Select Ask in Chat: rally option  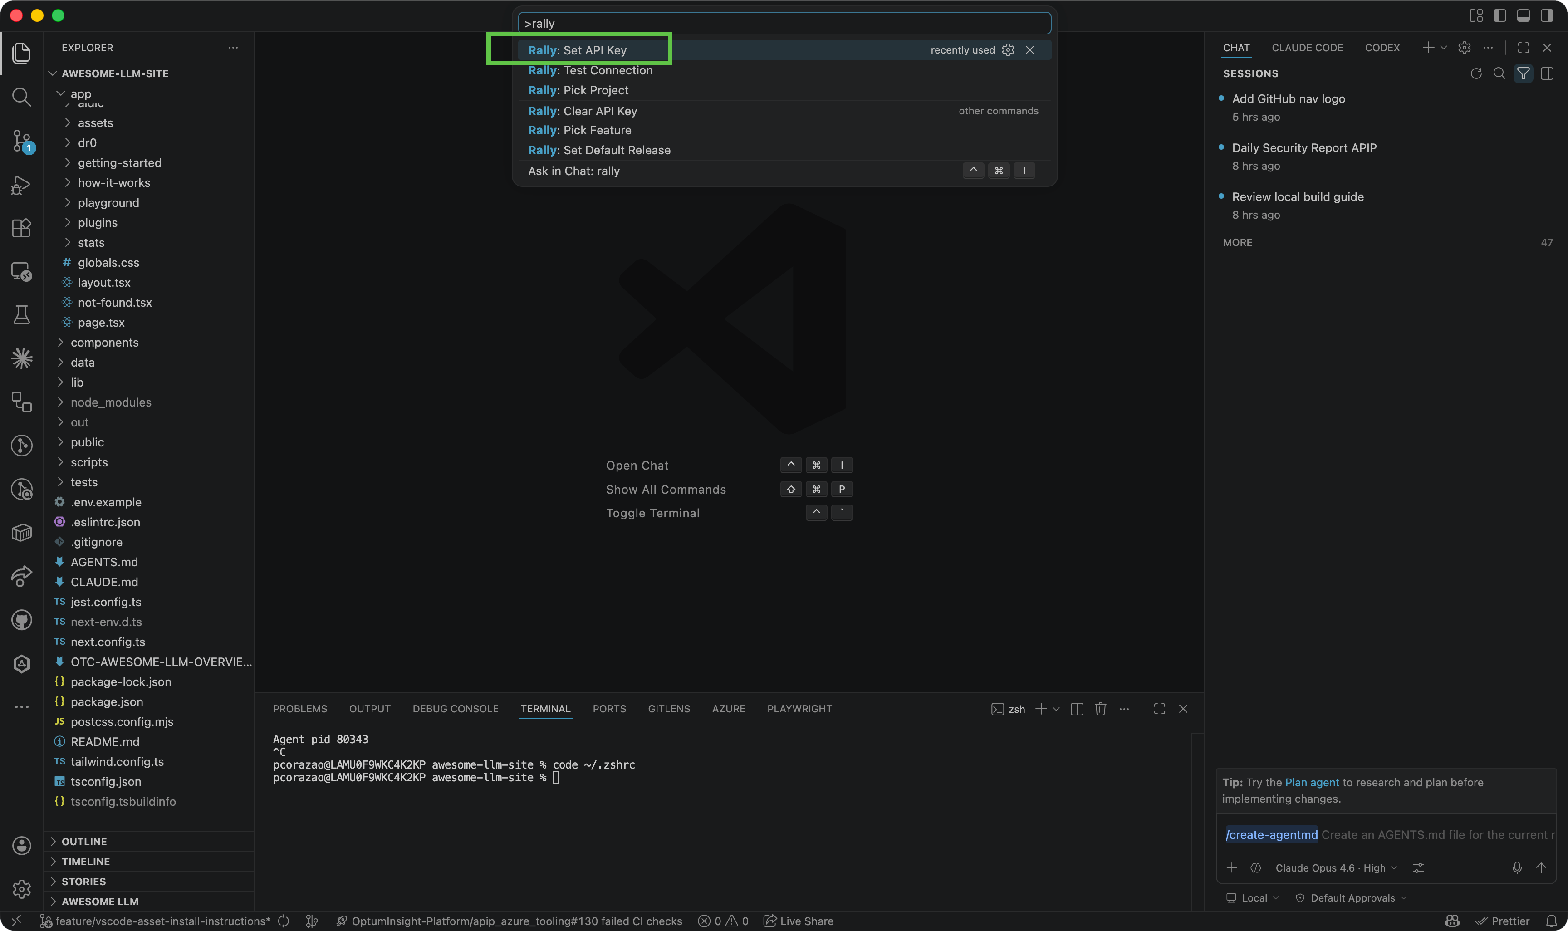tap(784, 171)
